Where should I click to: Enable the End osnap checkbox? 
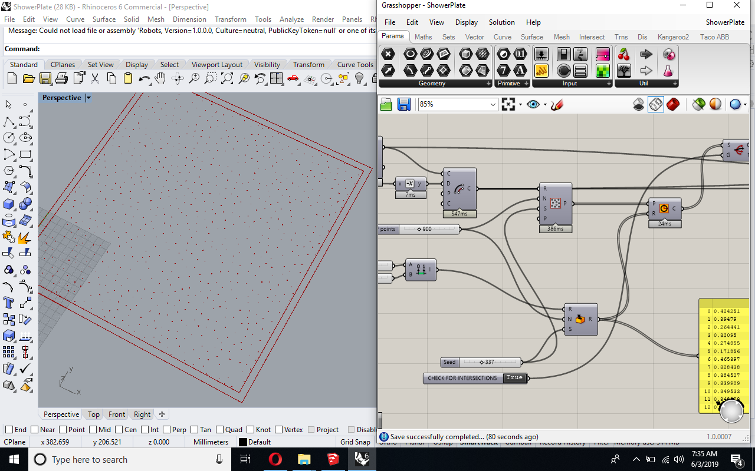9,430
